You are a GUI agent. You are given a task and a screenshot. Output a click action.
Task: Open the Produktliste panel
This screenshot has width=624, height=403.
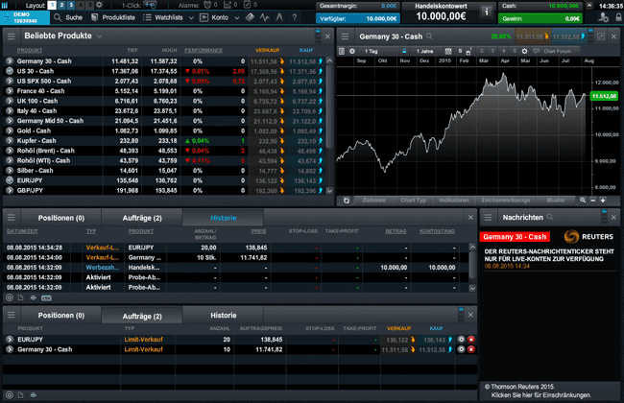point(113,17)
